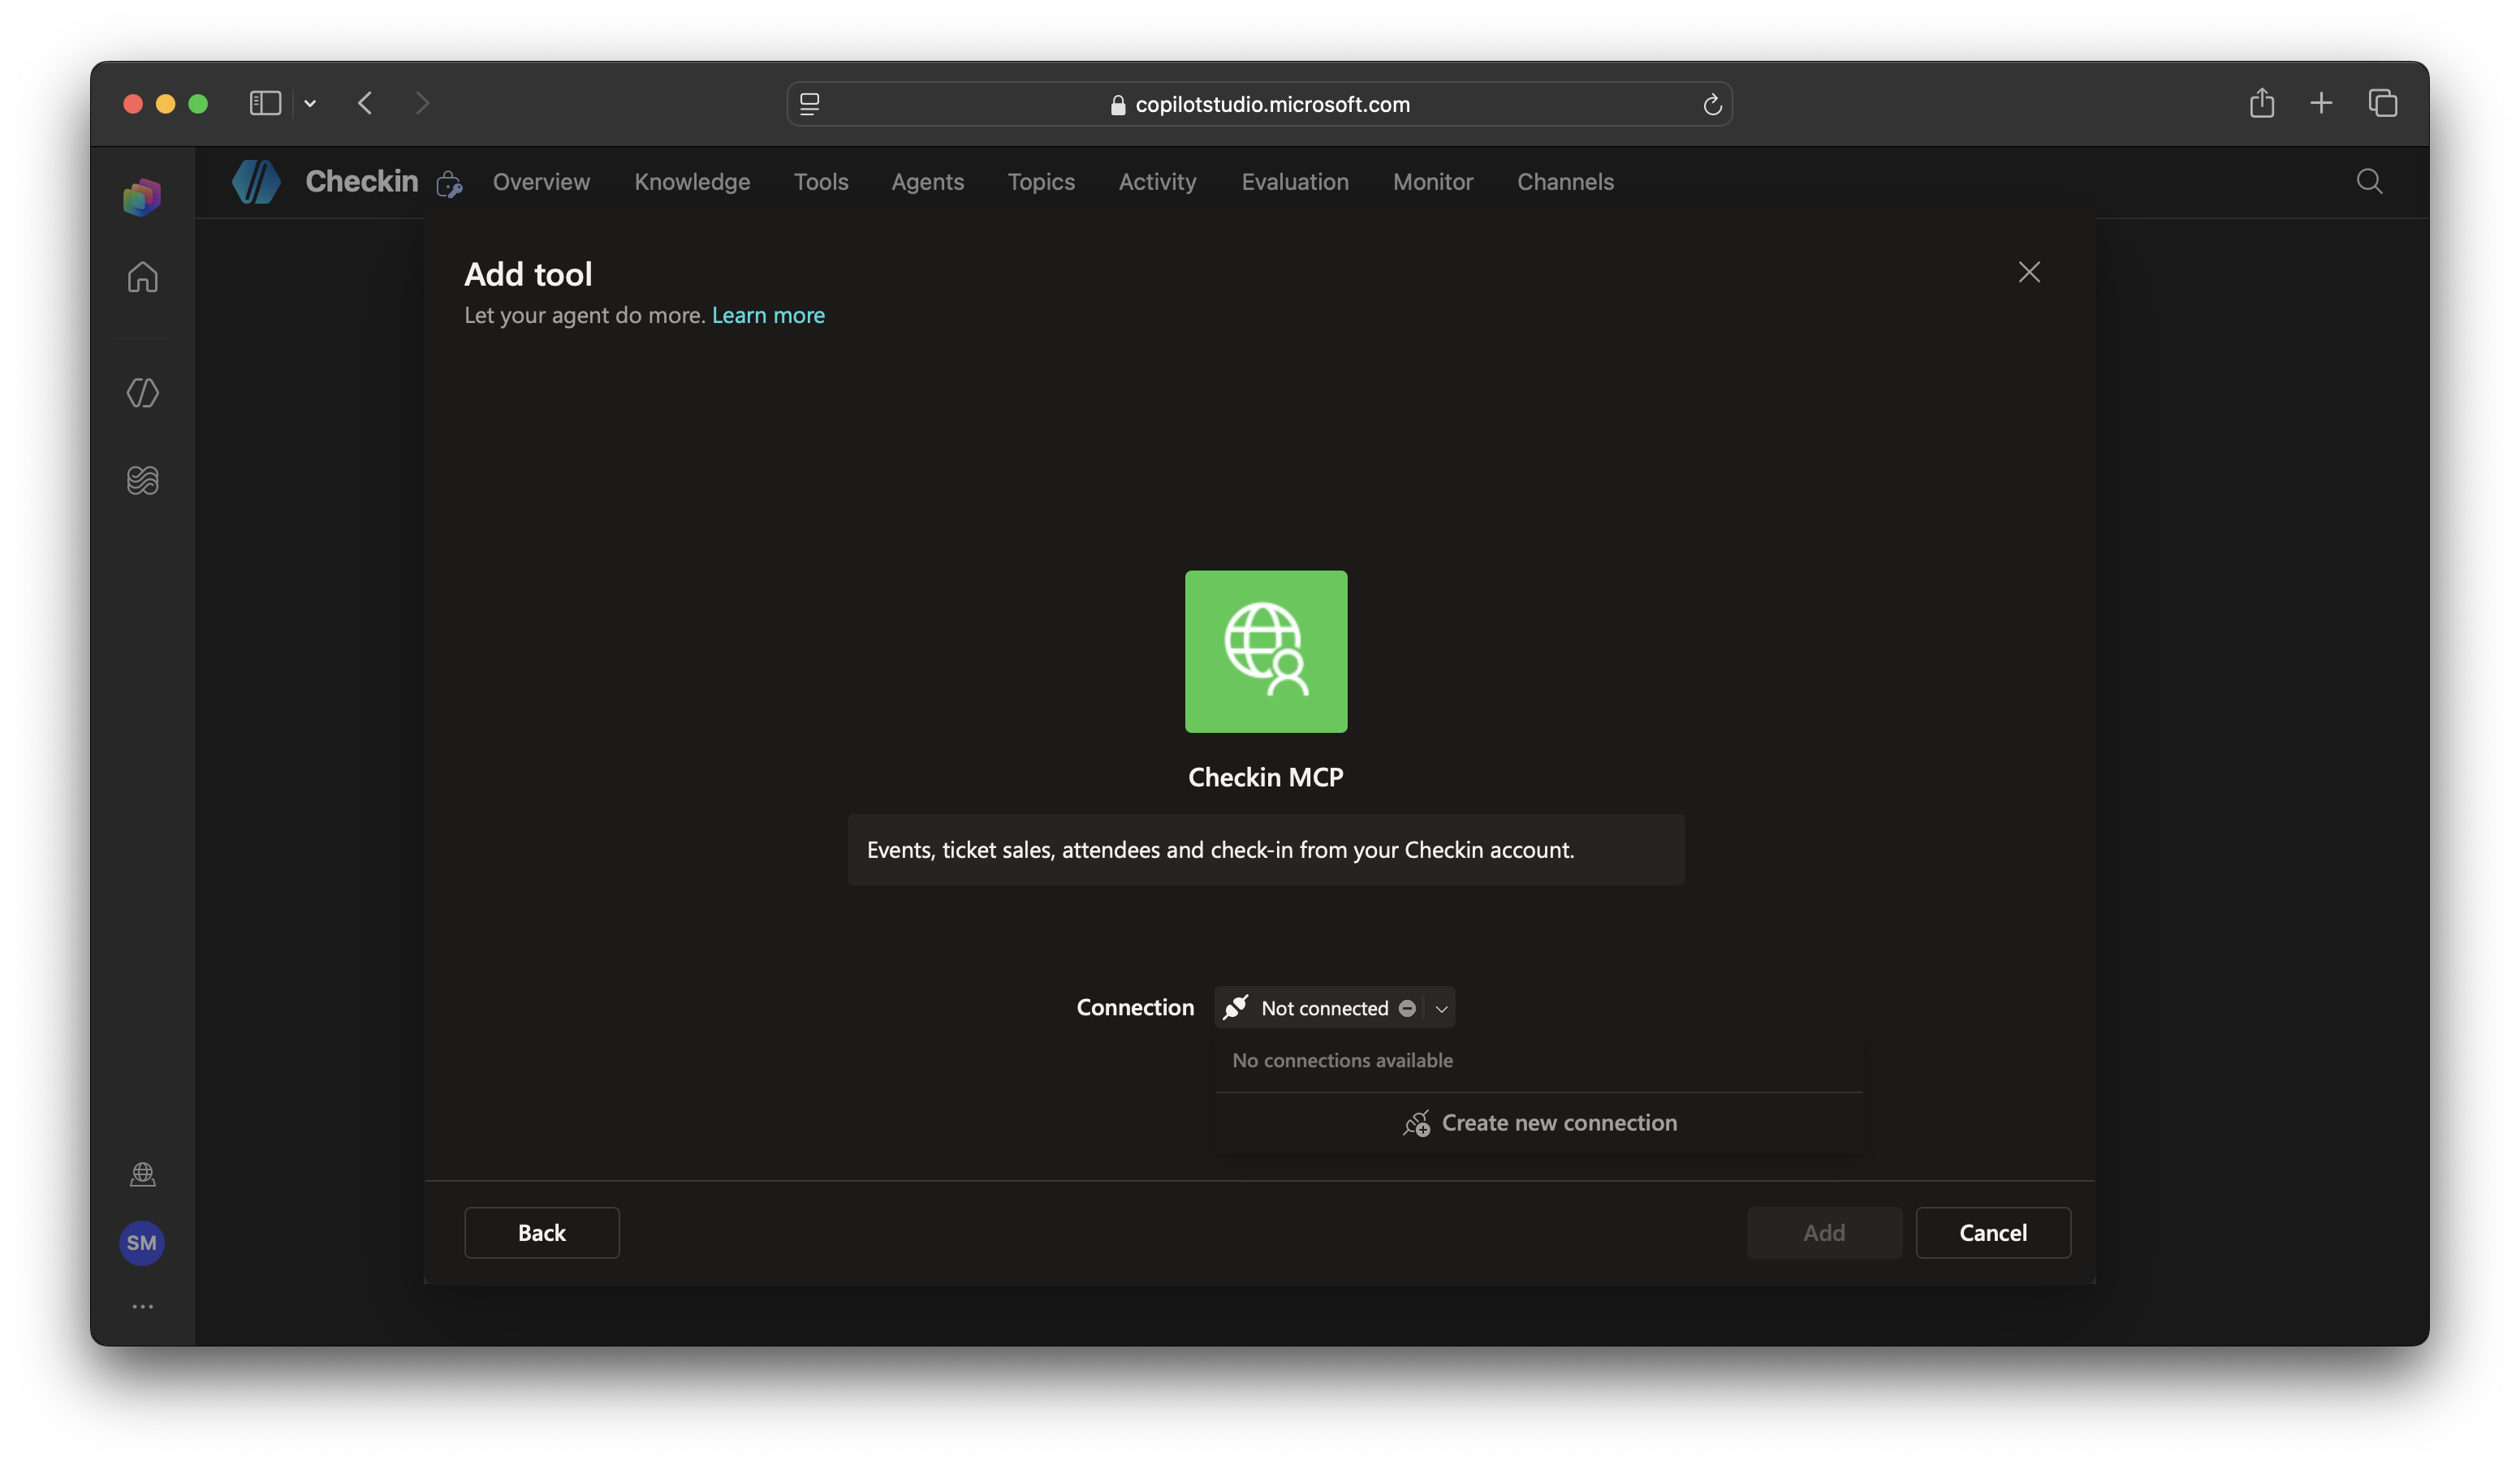Open the Agents tab
The image size is (2520, 1469).
[x=928, y=182]
